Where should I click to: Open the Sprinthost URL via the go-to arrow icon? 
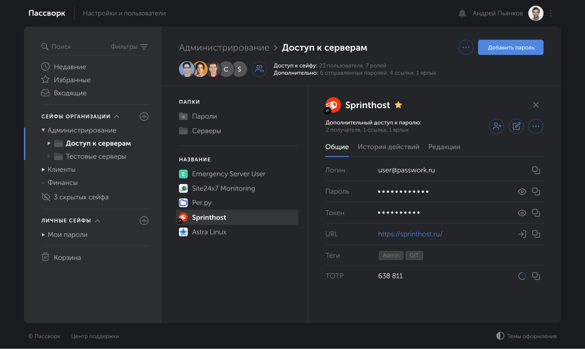coord(522,234)
